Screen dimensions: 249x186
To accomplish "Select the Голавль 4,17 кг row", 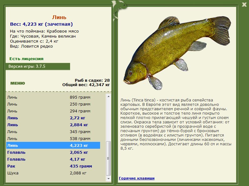I will pos(53,159).
